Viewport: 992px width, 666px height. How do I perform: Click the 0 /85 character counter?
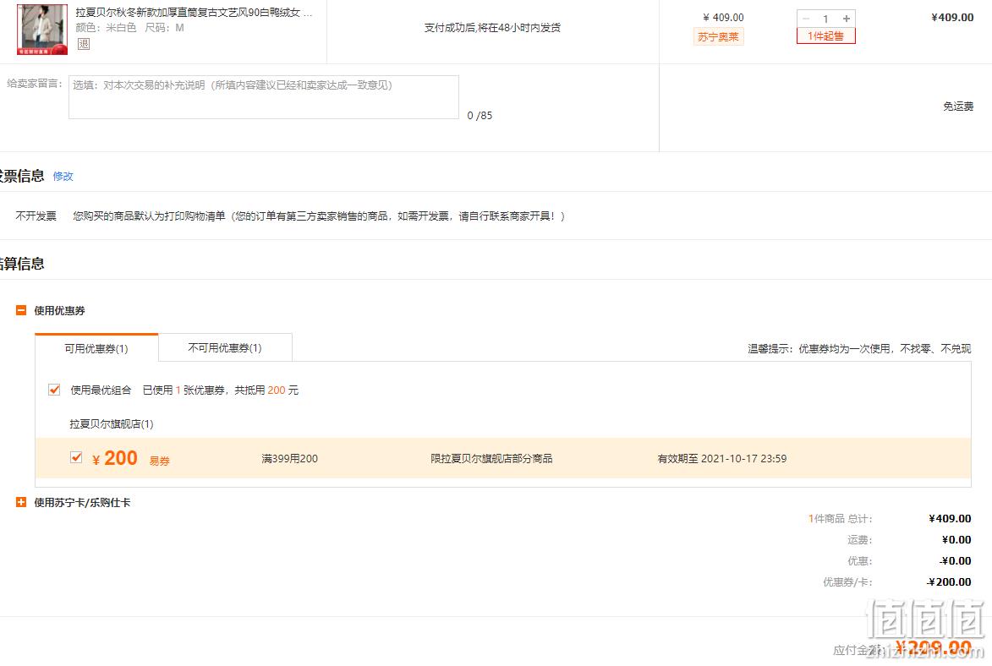[480, 116]
